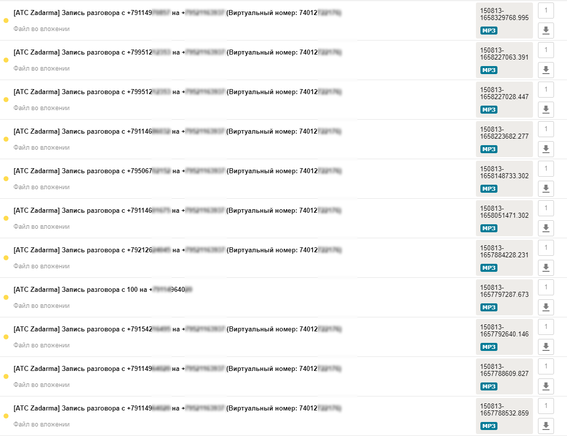Download attachment 150813-1658329768.995
The width and height of the screenshot is (567, 436).
pyautogui.click(x=545, y=31)
